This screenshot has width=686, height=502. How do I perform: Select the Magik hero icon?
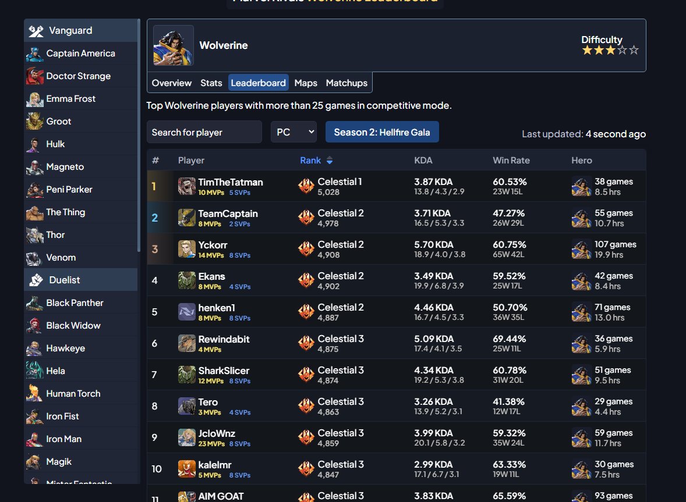coord(34,462)
